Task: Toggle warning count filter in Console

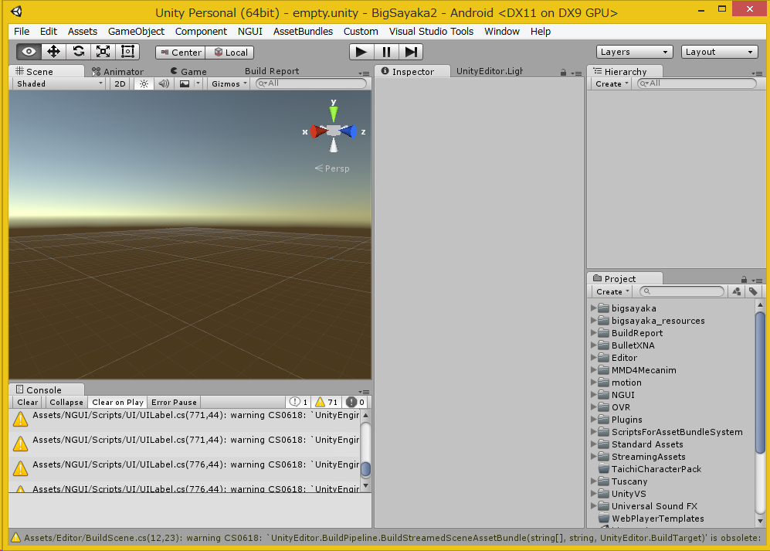Action: pyautogui.click(x=326, y=402)
